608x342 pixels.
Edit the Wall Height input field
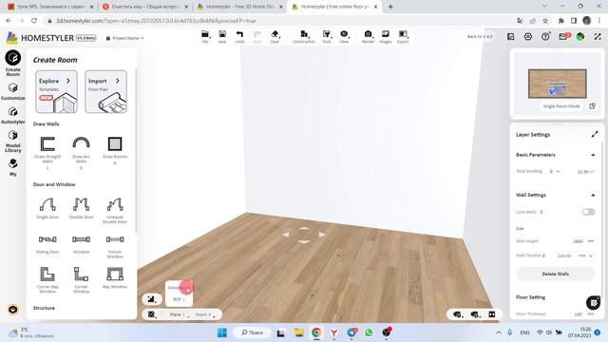tap(578, 241)
